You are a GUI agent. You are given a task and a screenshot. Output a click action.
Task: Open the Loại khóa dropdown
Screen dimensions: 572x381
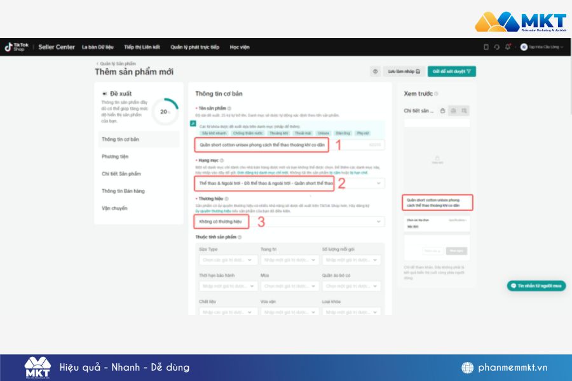click(351, 312)
